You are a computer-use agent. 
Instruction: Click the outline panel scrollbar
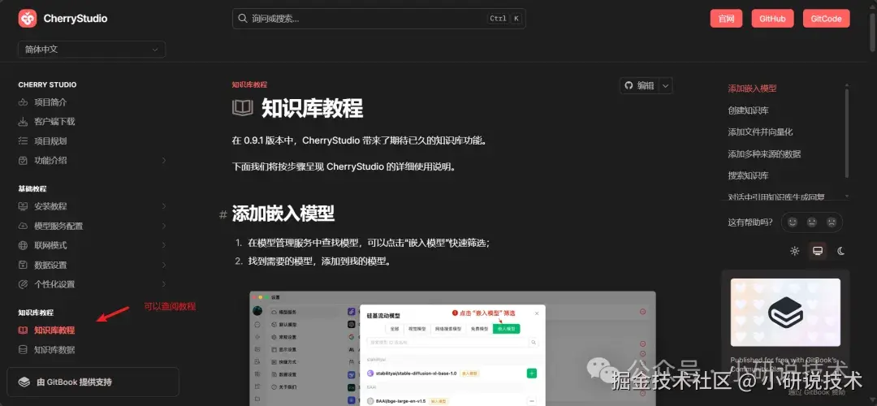(847, 132)
